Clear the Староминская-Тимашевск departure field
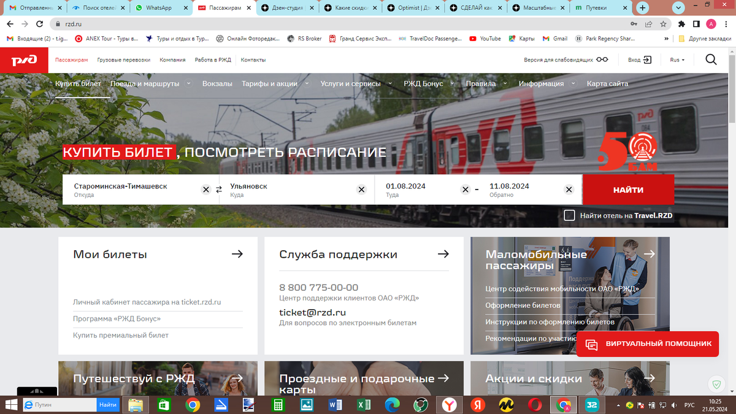736x414 pixels. 206,190
